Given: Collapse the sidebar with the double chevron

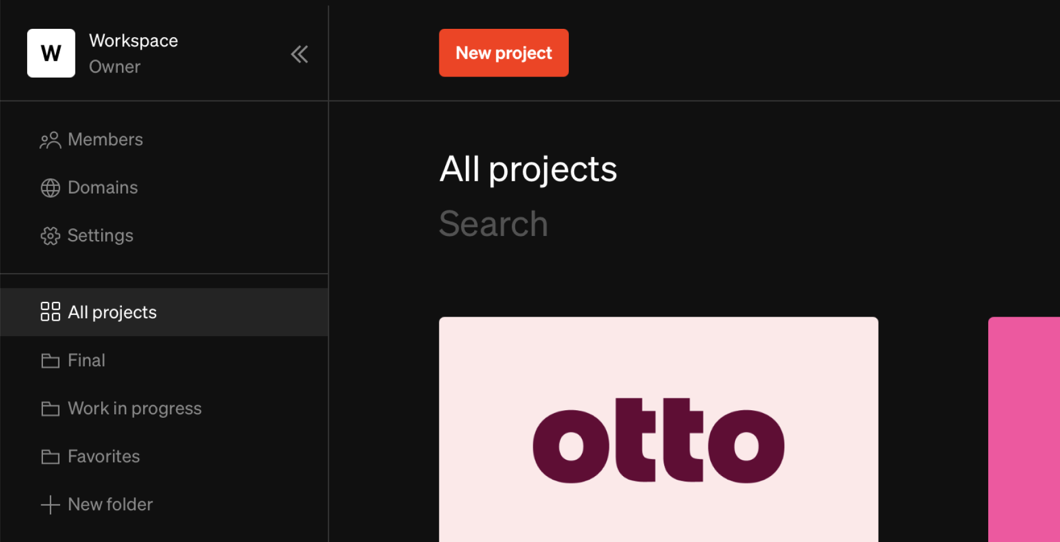Looking at the screenshot, I should (x=299, y=54).
